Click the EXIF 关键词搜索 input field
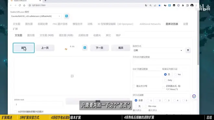 (147, 74)
